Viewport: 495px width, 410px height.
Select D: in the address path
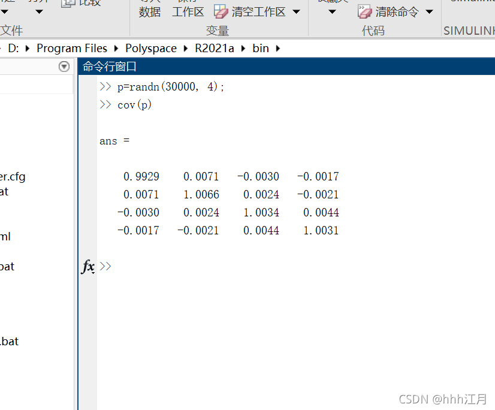14,49
